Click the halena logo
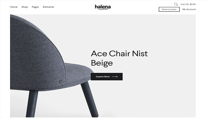The width and height of the screenshot is (206, 118). (103, 7)
